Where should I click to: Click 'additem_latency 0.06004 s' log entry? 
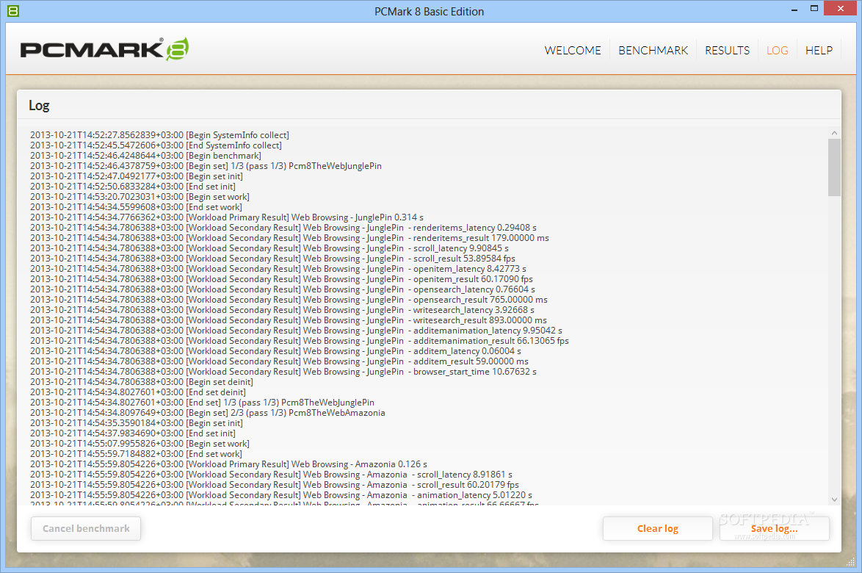pos(275,351)
